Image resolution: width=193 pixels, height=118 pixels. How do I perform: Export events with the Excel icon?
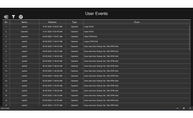(6, 17)
